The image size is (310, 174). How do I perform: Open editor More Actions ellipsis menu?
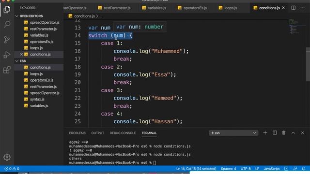tap(302, 8)
